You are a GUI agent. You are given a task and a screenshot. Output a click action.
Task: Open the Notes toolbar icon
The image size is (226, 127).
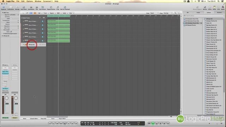[214, 8]
